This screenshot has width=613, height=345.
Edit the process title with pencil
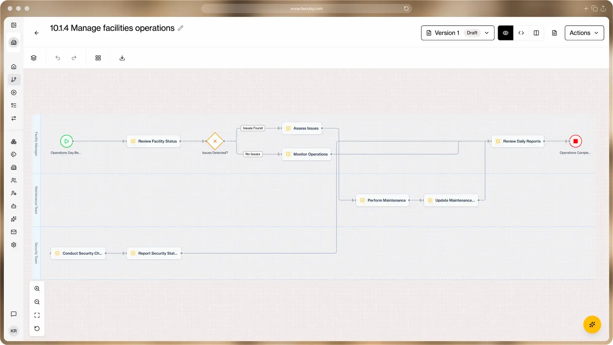[x=181, y=28]
